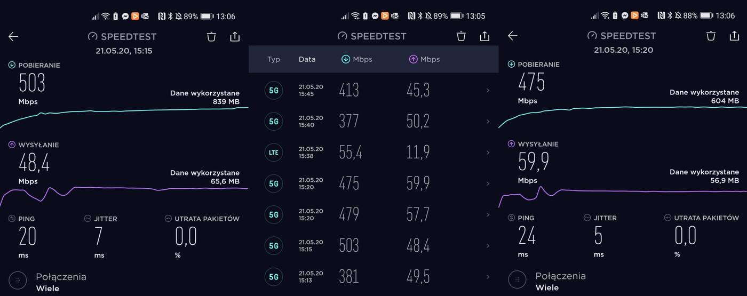Open details chevron of 503 Mbps list row
Image resolution: width=747 pixels, height=296 pixels.
tap(488, 246)
